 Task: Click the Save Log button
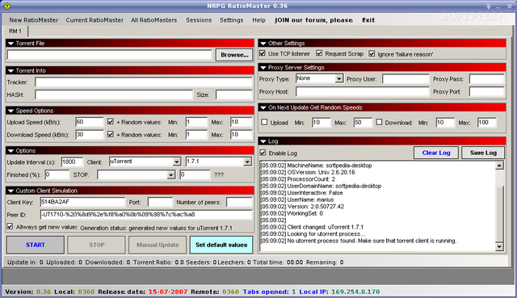click(483, 153)
